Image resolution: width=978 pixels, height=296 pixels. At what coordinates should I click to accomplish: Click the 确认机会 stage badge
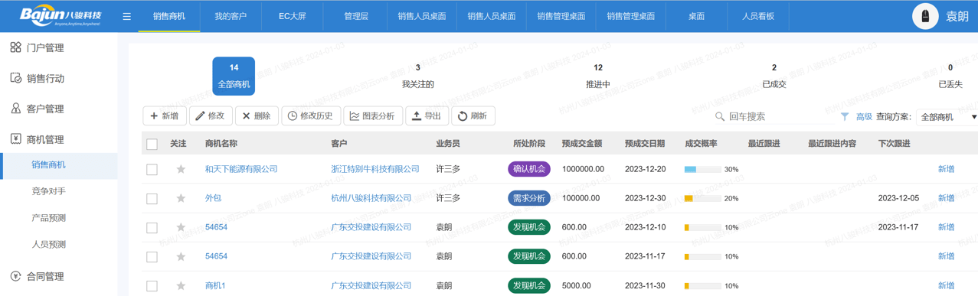[x=529, y=169]
